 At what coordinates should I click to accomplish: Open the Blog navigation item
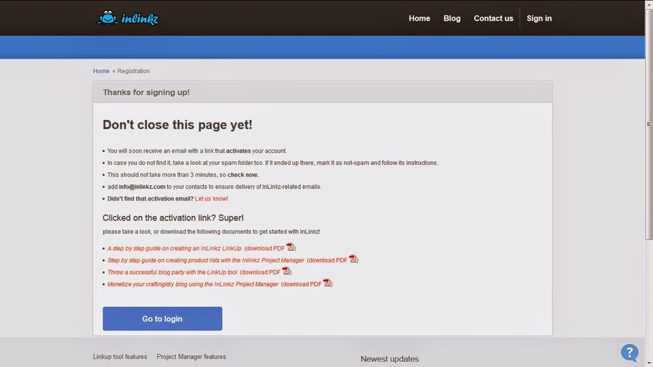(x=452, y=18)
